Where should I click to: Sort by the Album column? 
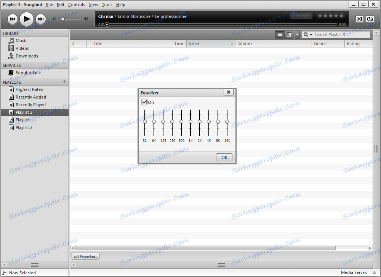tap(274, 44)
